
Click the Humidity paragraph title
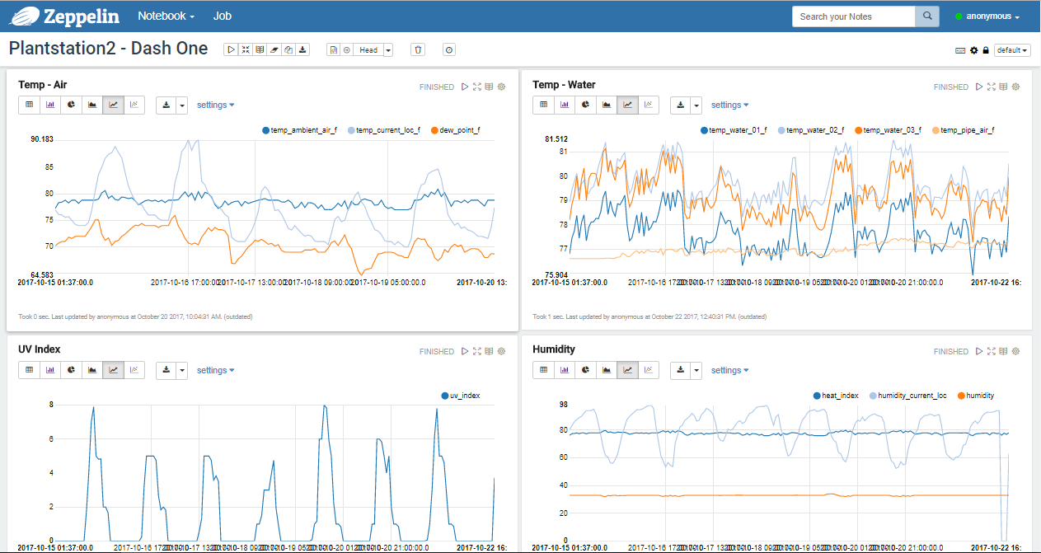click(554, 349)
